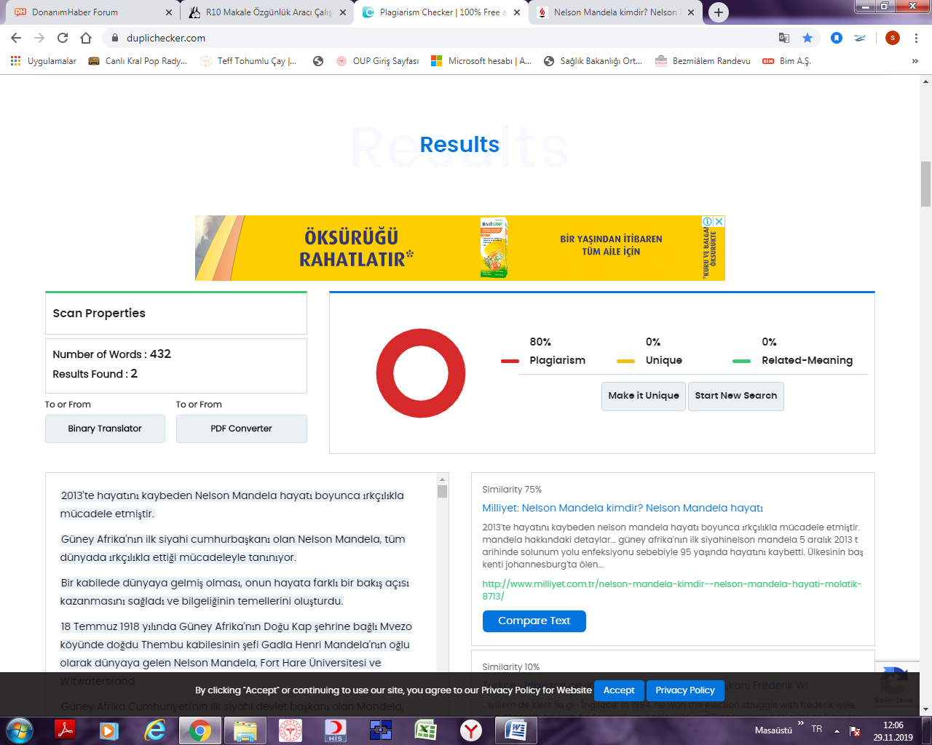Expand the hidden bookmarks chevron
Screen dimensions: 932x745
coord(915,61)
